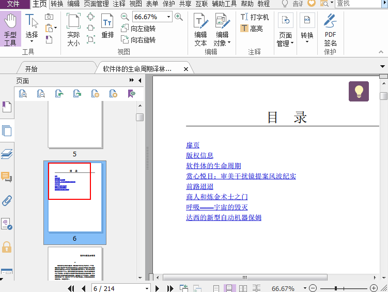Close the 软件体的生命周期 document tab
This screenshot has height=292, width=388.
pos(186,69)
